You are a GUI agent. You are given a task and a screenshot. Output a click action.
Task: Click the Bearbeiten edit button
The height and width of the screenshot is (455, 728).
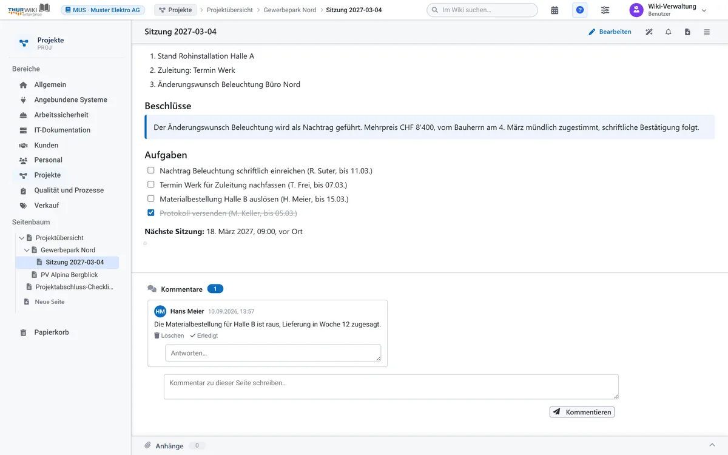[x=610, y=32]
